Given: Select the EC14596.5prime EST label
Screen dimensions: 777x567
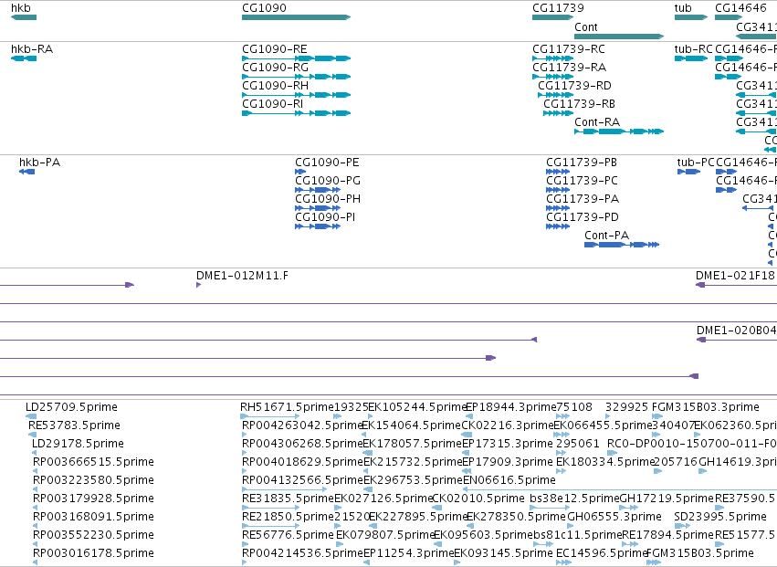Looking at the screenshot, I should point(602,553).
